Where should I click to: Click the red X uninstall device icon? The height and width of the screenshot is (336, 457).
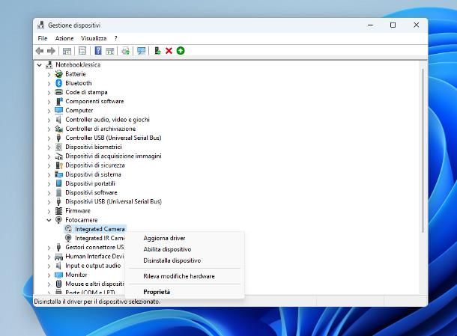click(x=169, y=51)
